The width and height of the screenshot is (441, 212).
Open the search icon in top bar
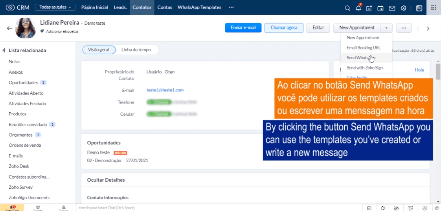click(347, 8)
